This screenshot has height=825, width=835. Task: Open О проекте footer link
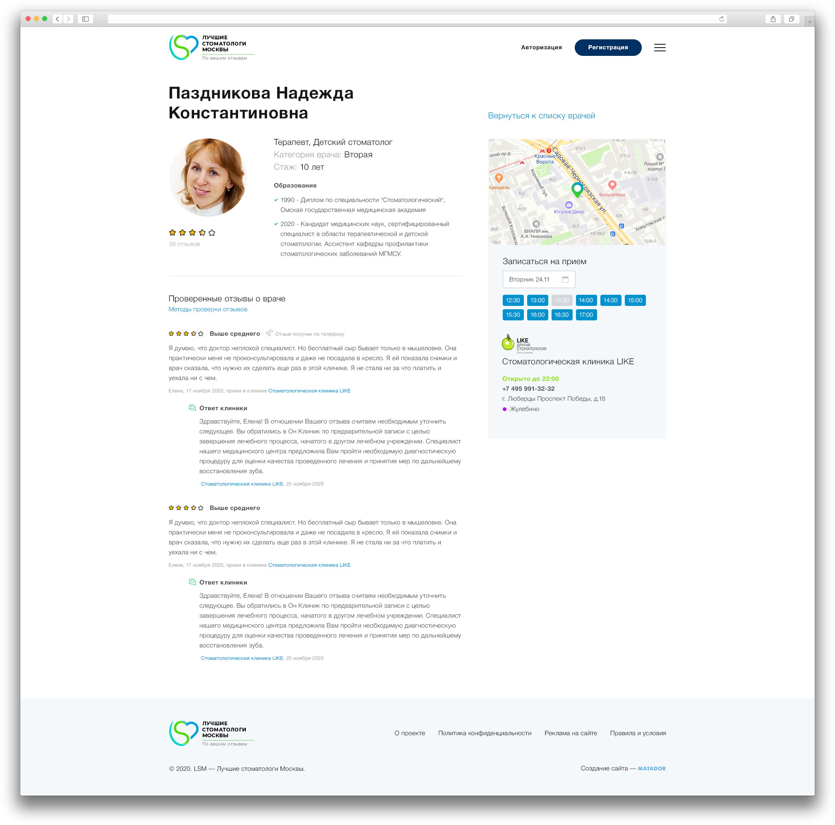point(410,733)
